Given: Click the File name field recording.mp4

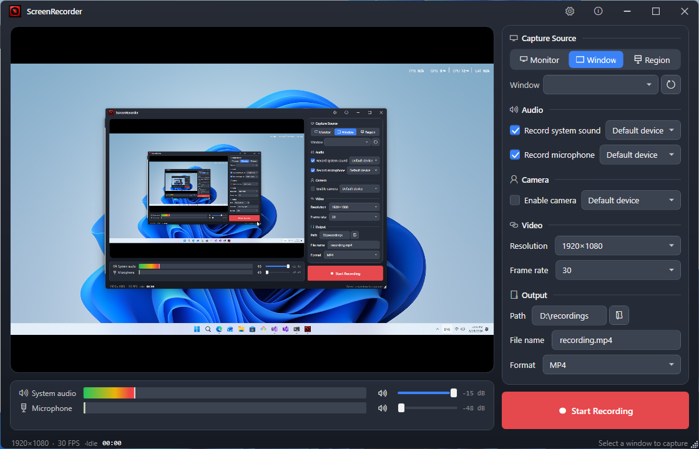Looking at the screenshot, I should [616, 340].
